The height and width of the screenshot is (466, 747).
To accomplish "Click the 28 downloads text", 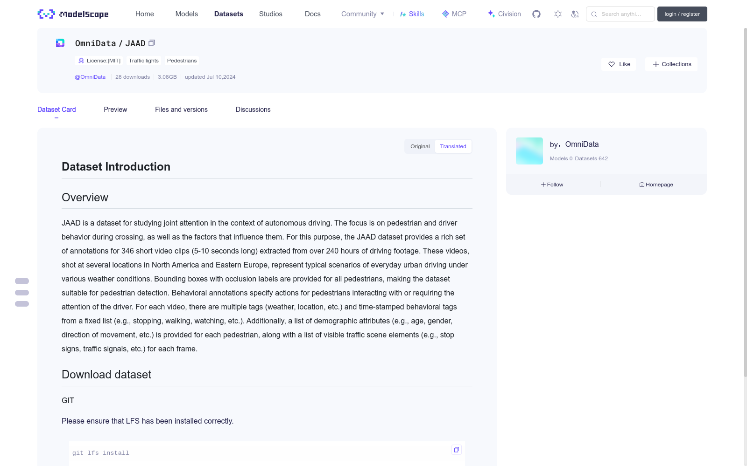I will click(133, 77).
